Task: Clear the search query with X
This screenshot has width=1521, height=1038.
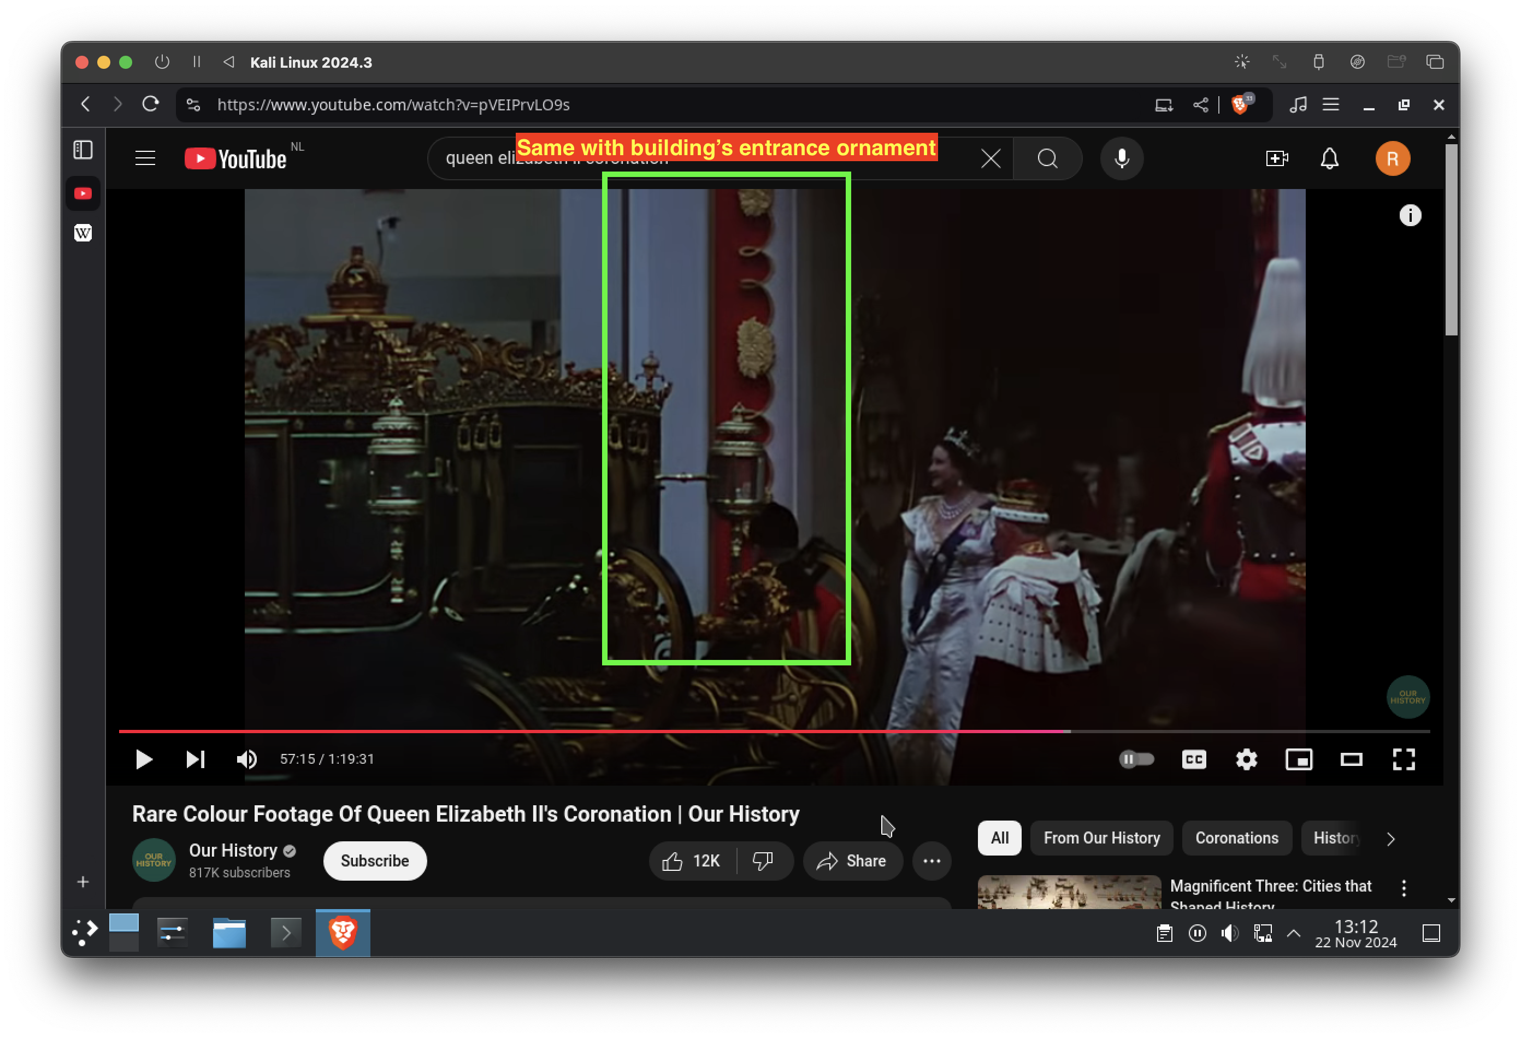Action: 991,158
